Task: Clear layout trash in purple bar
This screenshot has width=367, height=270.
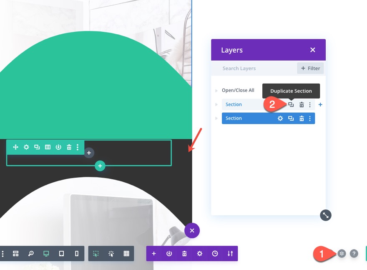Action: (x=184, y=254)
